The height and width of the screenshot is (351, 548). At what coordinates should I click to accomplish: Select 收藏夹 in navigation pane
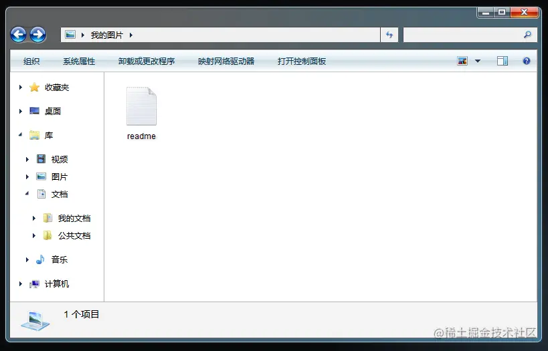(57, 88)
